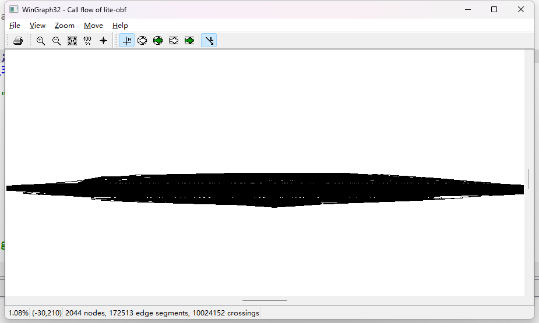
Task: Expand the Move menu
Action: click(93, 26)
